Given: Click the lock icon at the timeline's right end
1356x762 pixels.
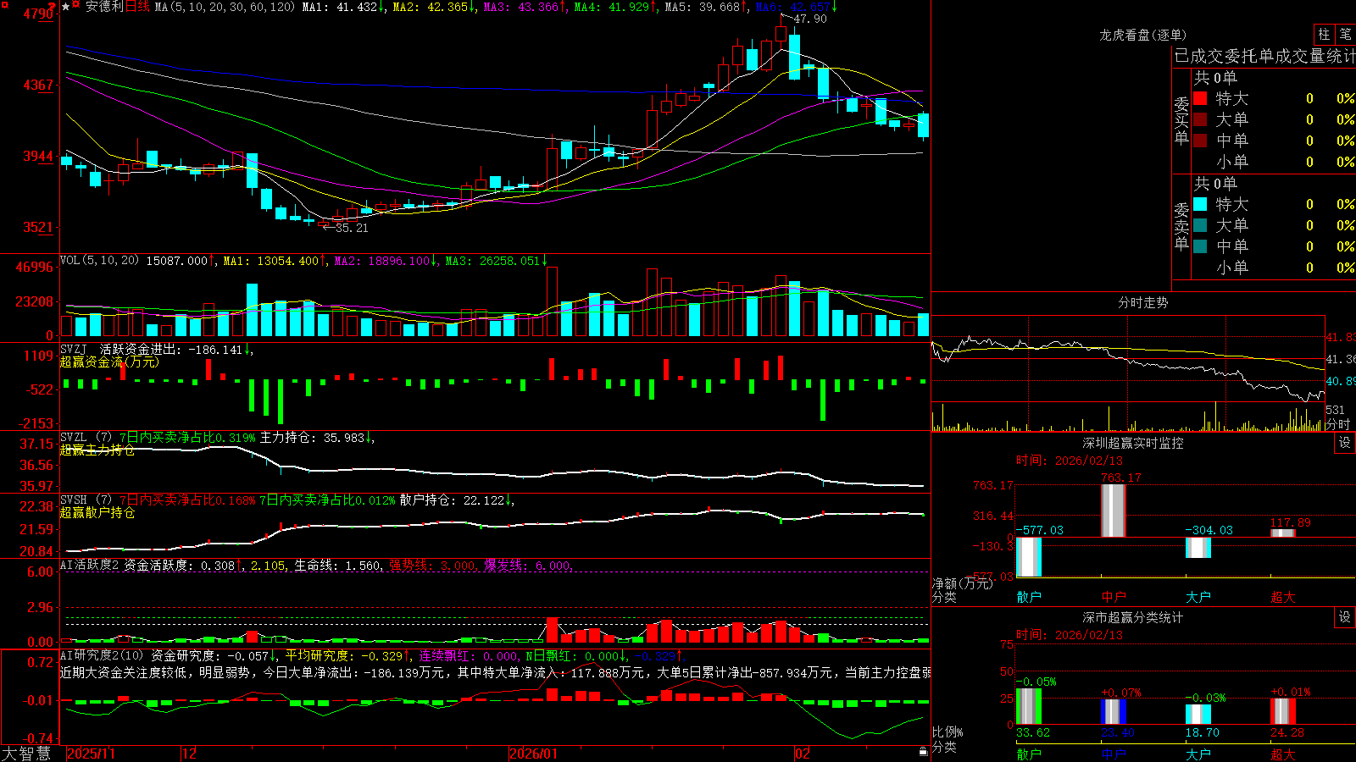Looking at the screenshot, I should (923, 752).
